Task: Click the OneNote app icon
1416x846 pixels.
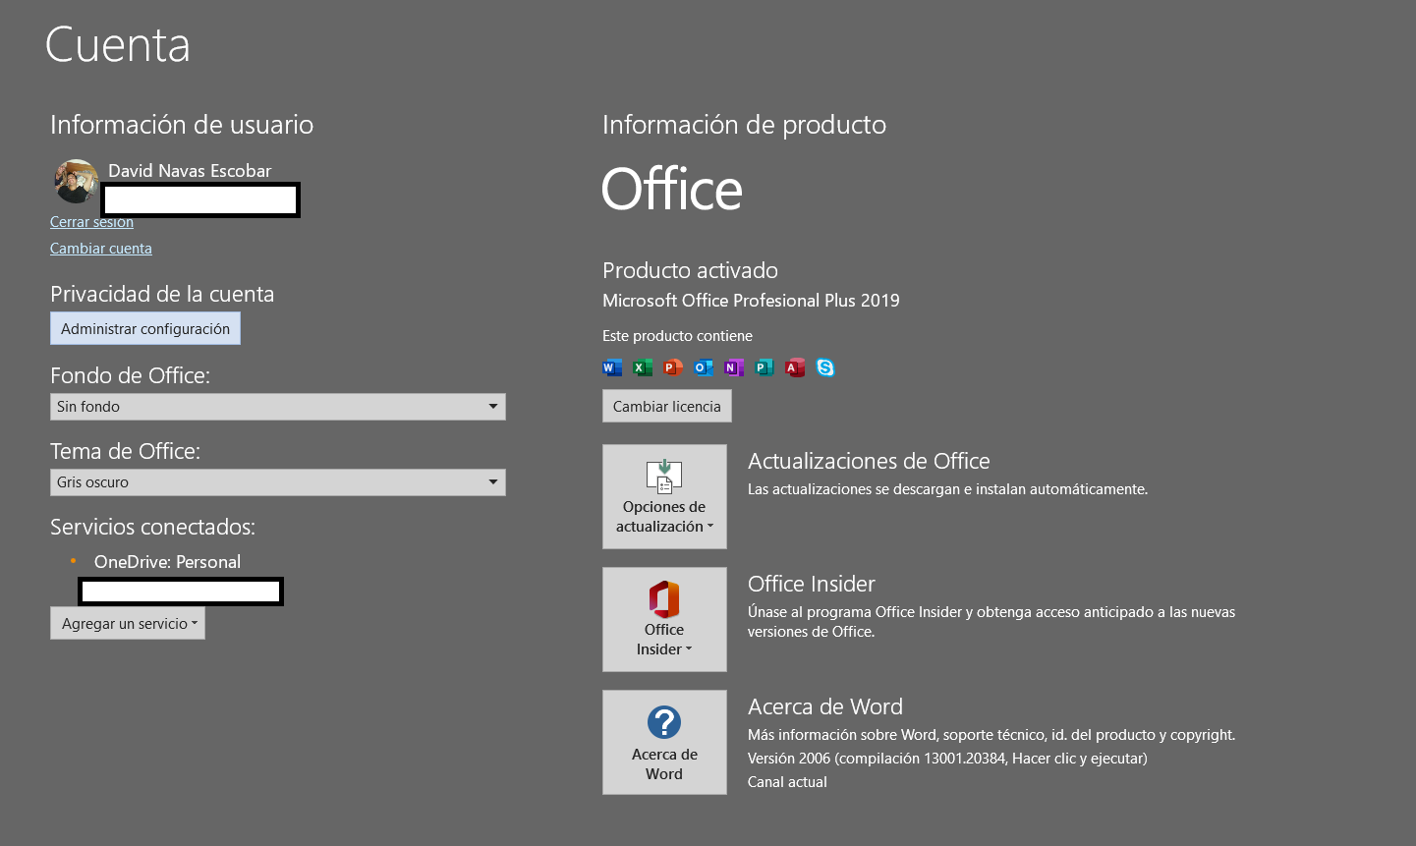Action: point(734,367)
